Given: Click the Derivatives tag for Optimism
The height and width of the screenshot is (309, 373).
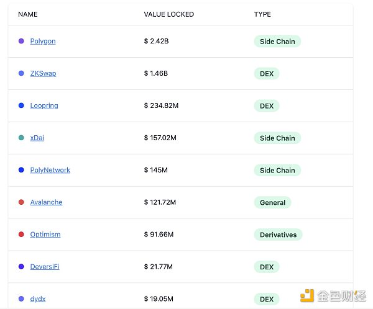Looking at the screenshot, I should coord(278,235).
